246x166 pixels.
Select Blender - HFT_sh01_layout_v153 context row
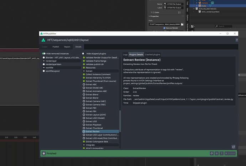61,58
